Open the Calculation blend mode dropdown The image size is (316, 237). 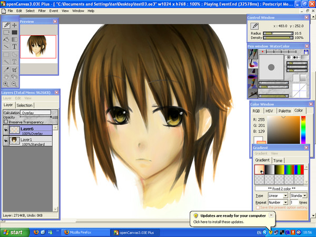coord(35,113)
